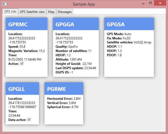The height and width of the screenshot is (134, 168).
Task: Close the Sample App window
Action: tap(160, 3)
